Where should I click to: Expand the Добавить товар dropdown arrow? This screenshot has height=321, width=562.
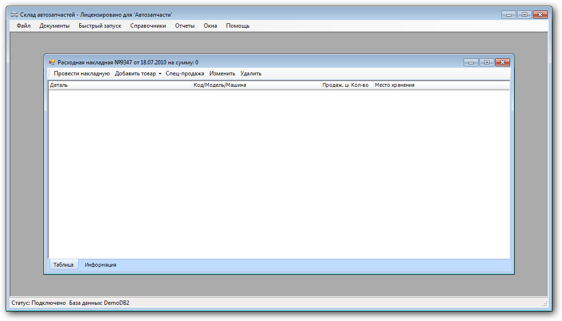coord(160,74)
